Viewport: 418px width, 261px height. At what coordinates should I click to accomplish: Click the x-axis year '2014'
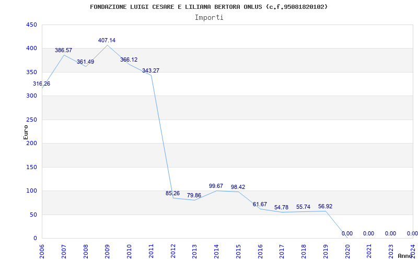[x=217, y=252]
